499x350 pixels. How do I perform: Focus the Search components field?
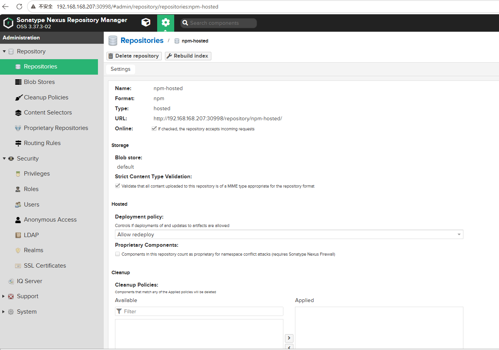click(219, 23)
